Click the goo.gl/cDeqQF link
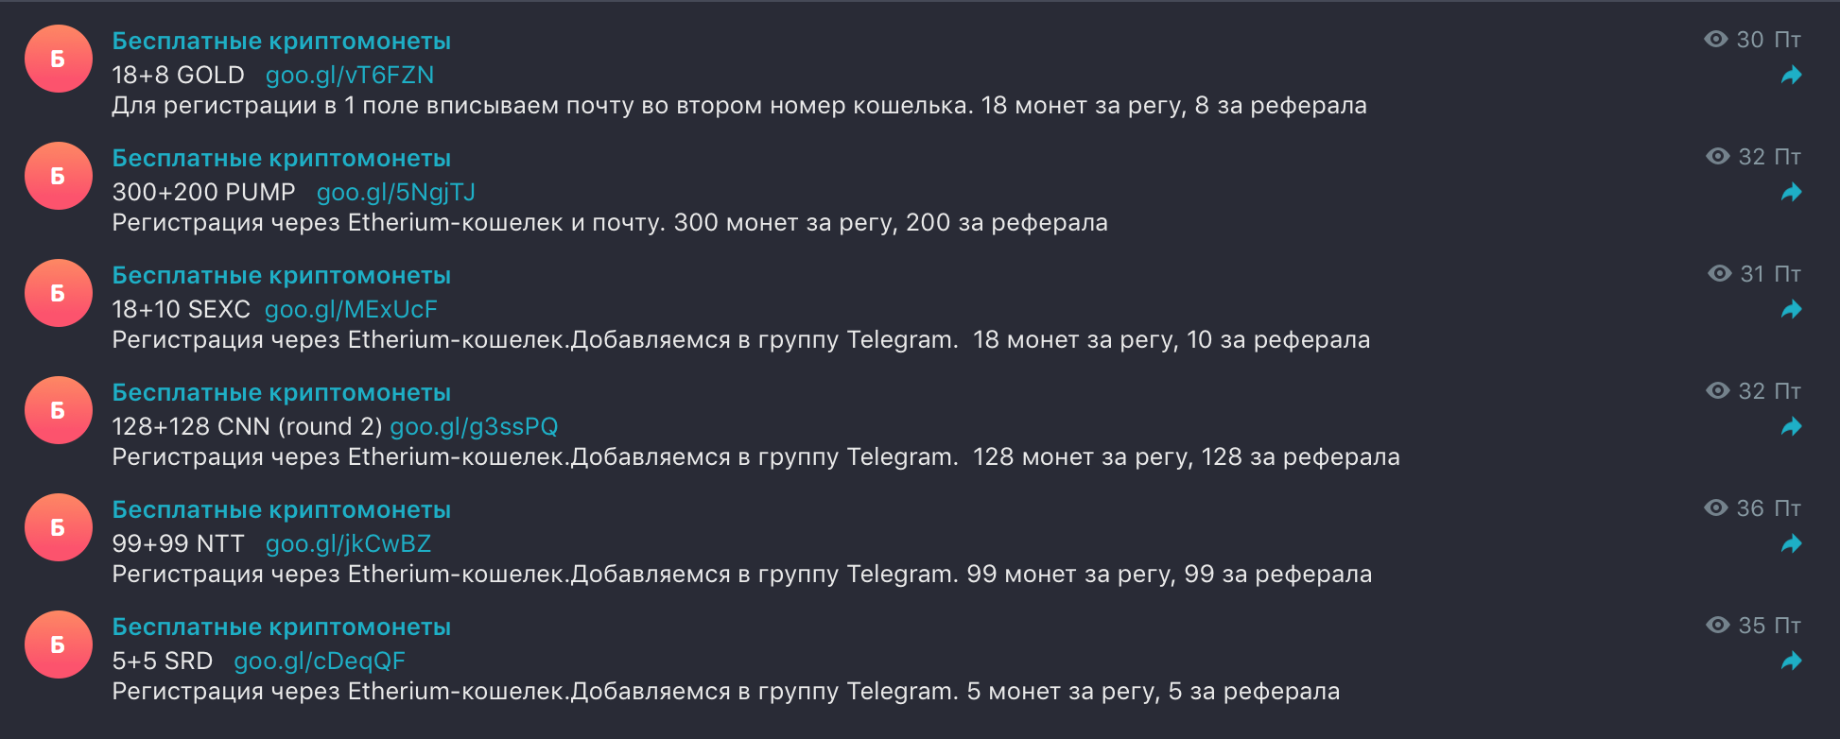This screenshot has height=739, width=1840. point(320,661)
